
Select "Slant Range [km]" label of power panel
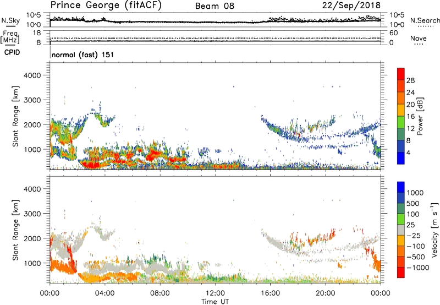[15, 116]
